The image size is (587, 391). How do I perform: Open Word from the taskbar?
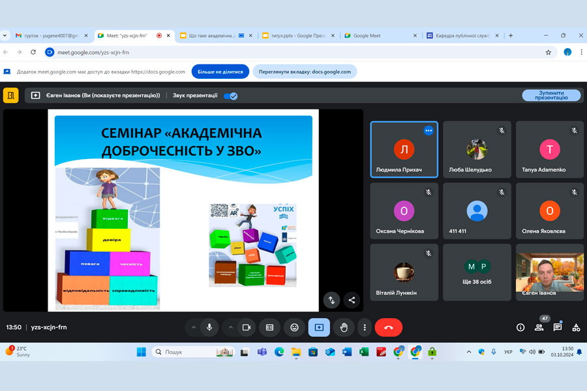coord(347,352)
